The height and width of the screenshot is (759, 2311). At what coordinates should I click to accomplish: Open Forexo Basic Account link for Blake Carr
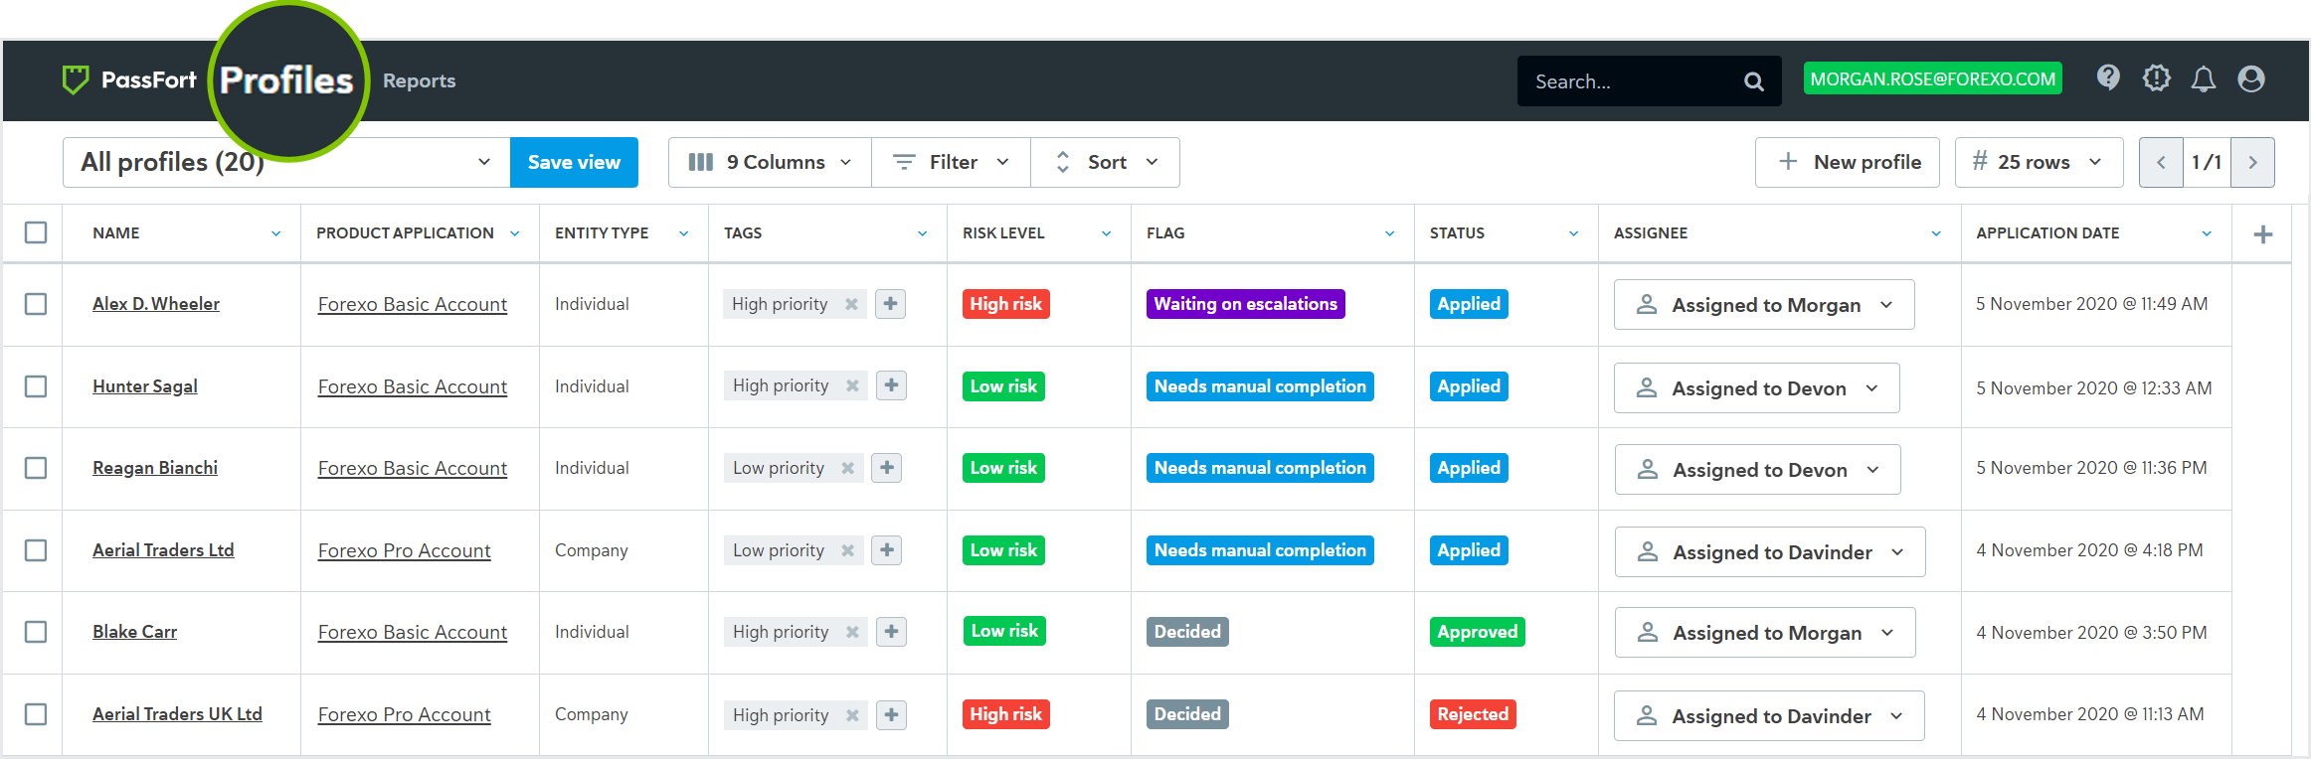(413, 632)
